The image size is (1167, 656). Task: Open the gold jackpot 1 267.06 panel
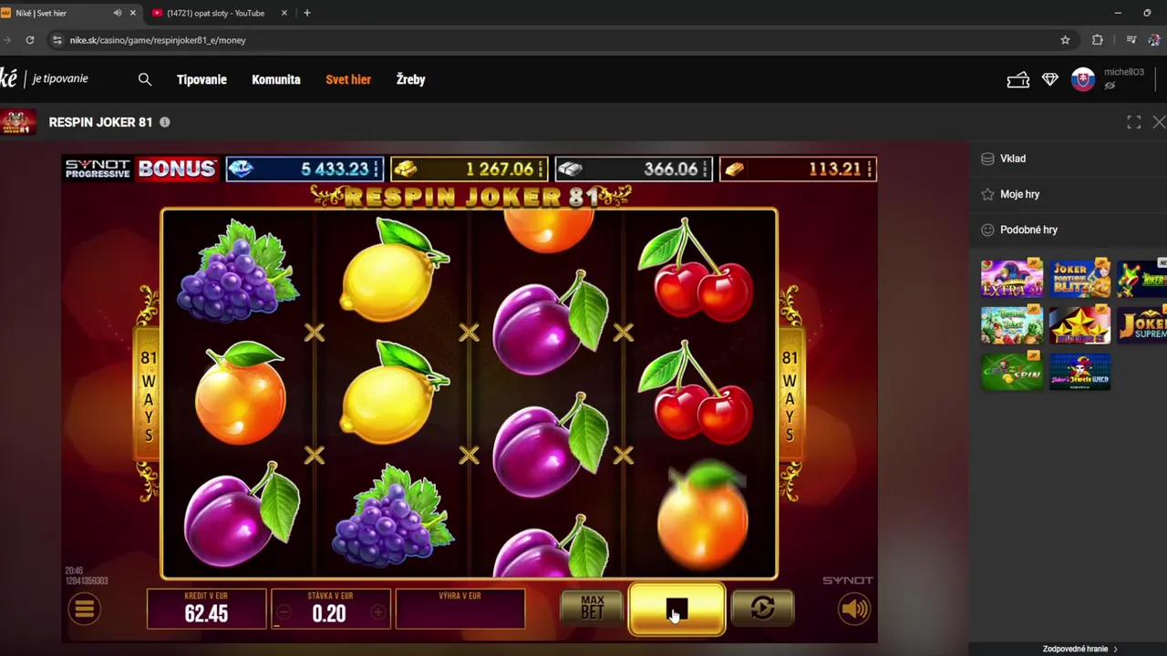tap(469, 169)
